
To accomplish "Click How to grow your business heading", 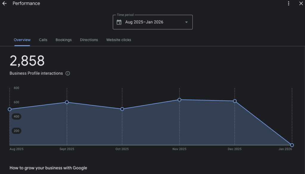I will click(48, 168).
